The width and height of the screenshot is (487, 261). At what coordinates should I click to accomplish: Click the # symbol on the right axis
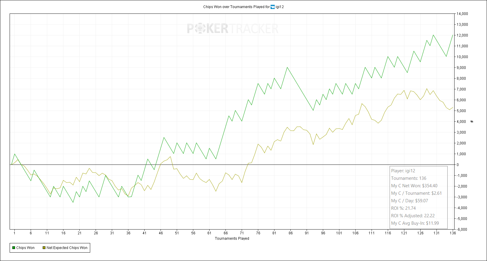pyautogui.click(x=472, y=122)
